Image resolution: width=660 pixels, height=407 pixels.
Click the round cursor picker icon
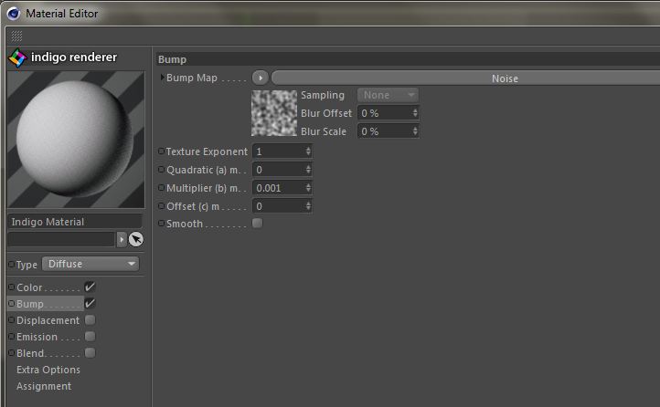point(136,239)
